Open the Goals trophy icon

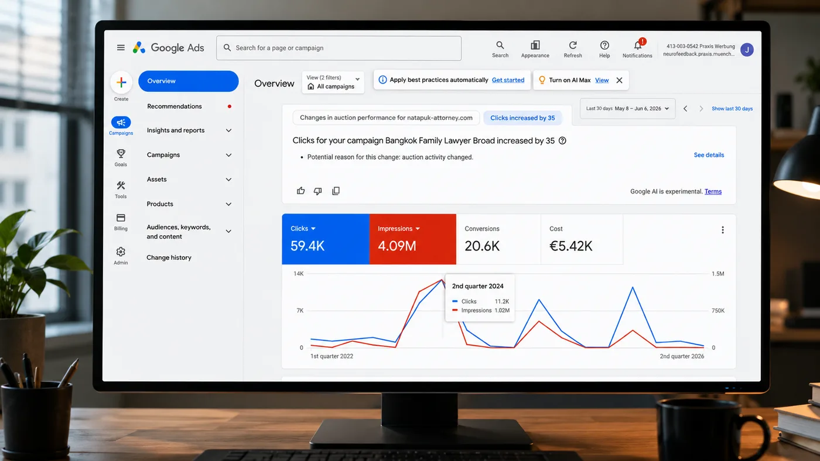121,154
